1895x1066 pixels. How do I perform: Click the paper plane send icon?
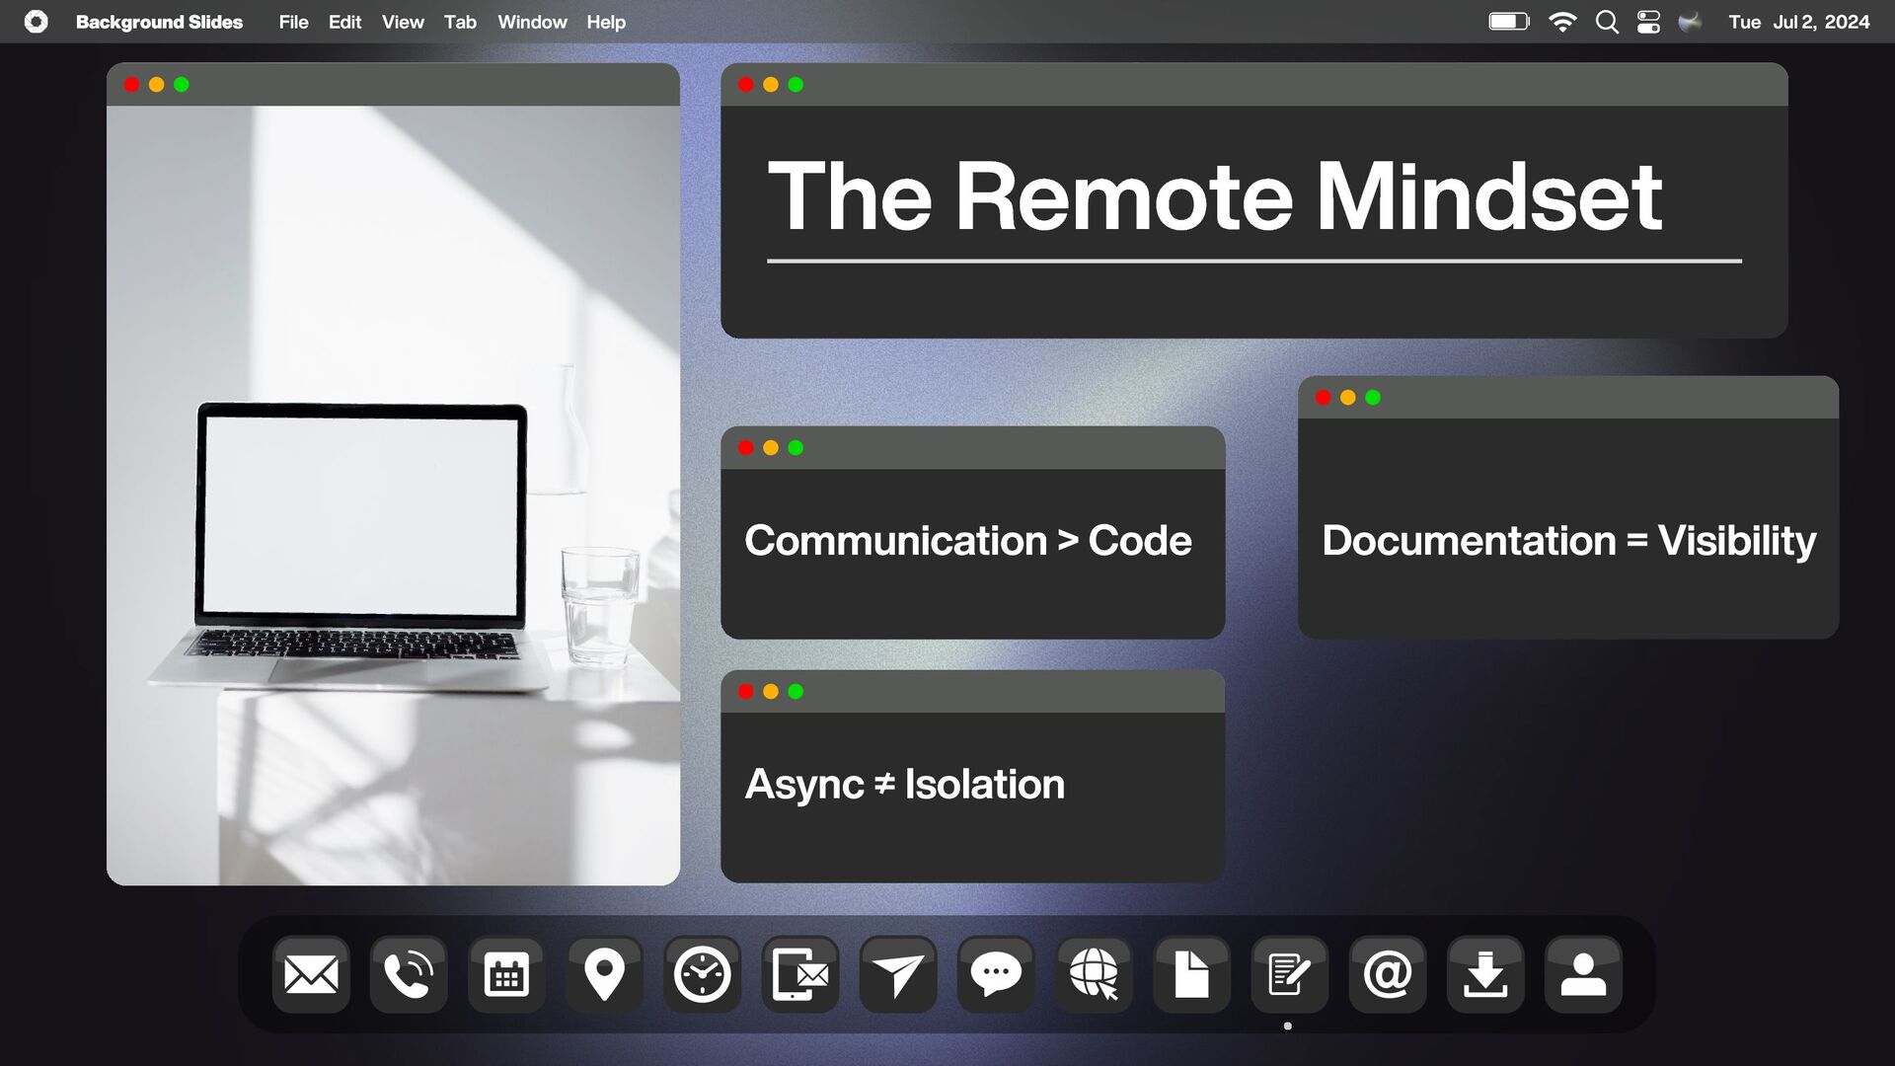coord(897,975)
